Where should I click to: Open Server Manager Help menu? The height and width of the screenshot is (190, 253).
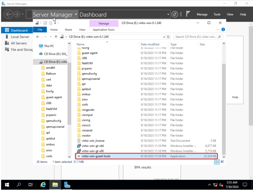(x=243, y=14)
